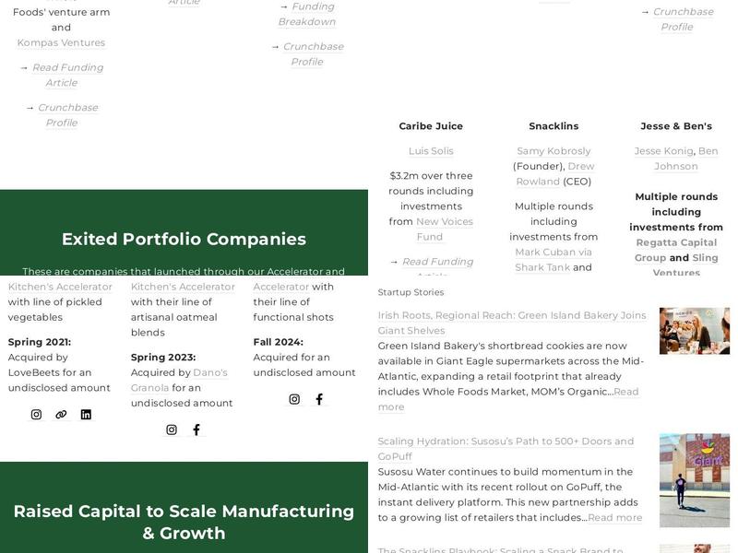Open the Giant storefront story thumbnail

695,480
